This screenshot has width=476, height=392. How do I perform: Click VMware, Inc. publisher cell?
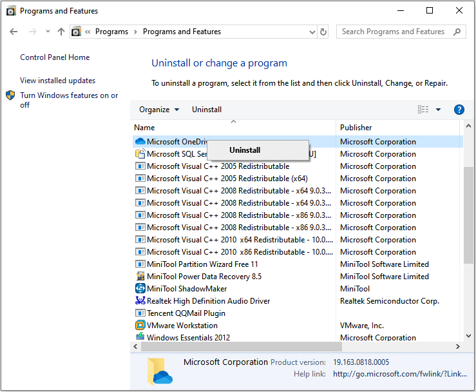[x=362, y=325]
